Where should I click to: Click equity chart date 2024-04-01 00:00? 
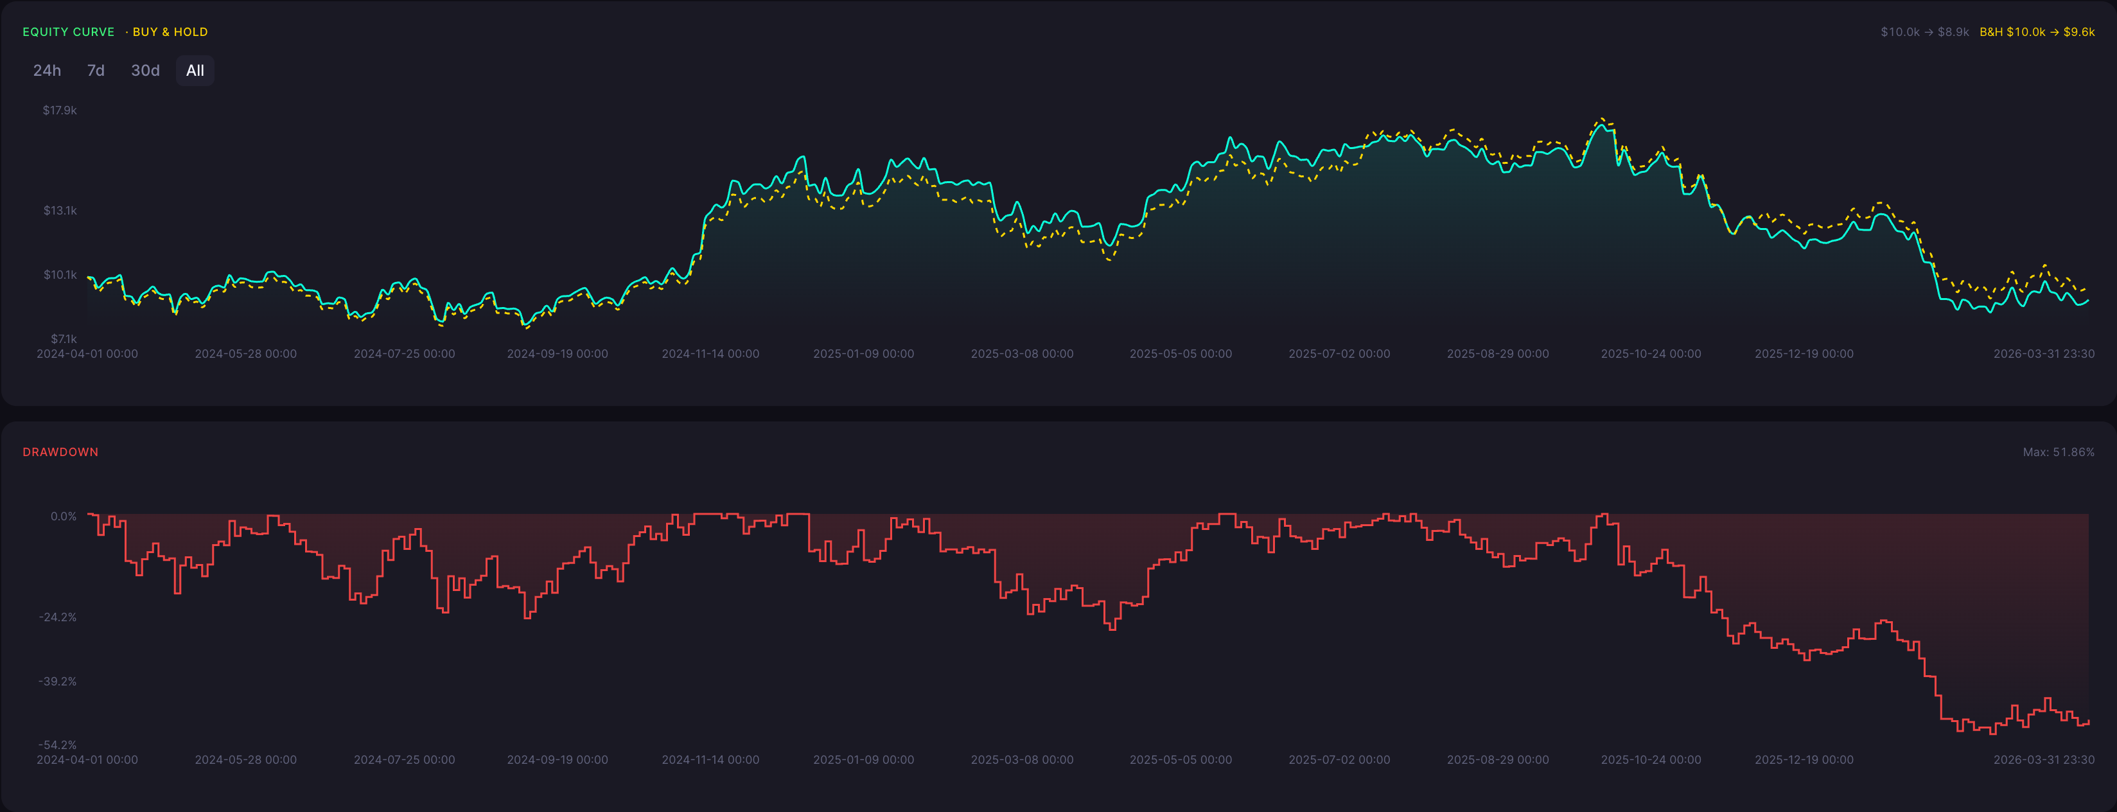[87, 354]
